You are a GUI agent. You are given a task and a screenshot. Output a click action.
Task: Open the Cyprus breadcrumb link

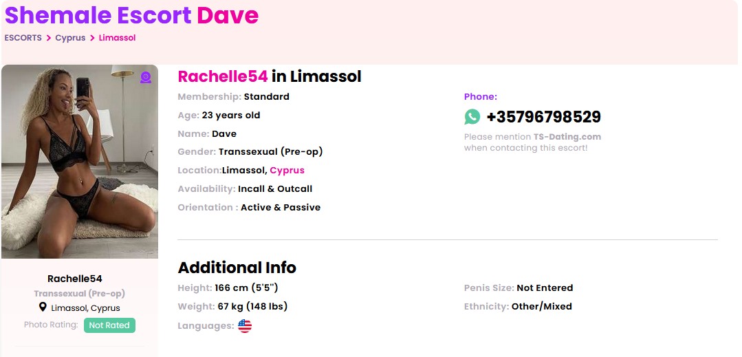[70, 38]
